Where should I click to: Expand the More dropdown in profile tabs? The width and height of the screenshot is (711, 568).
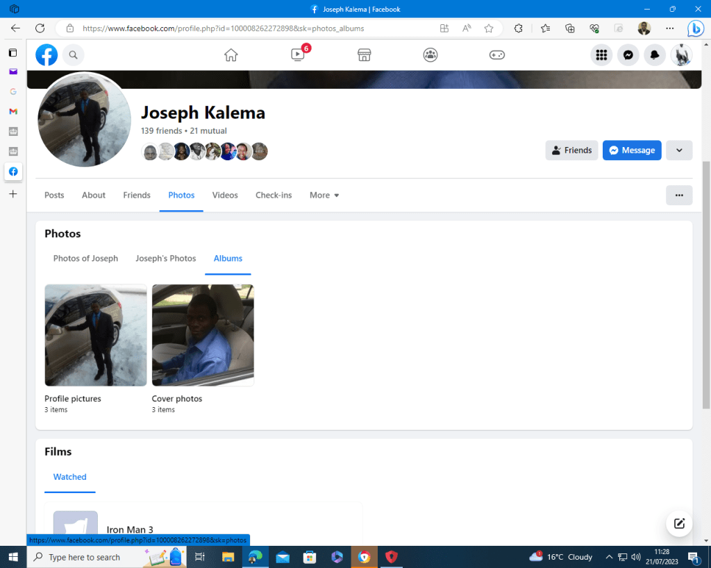[x=324, y=196]
